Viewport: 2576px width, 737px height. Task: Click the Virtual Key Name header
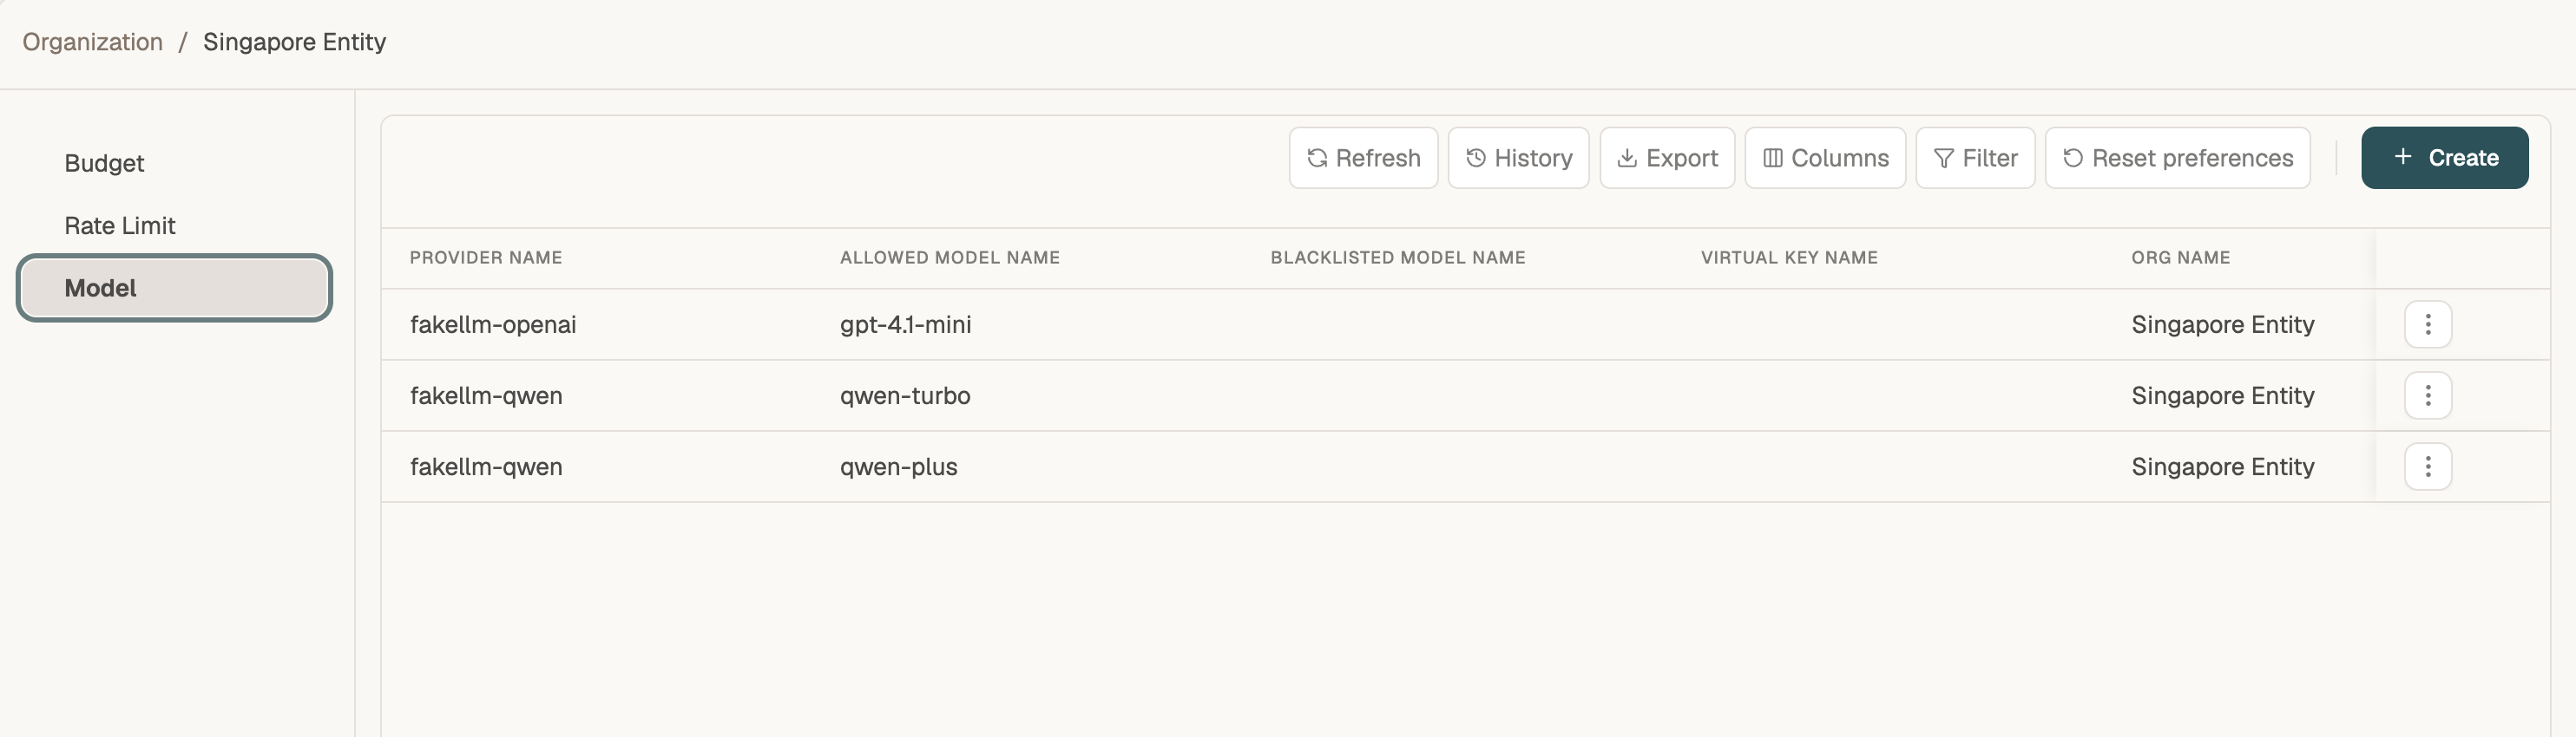point(1789,258)
